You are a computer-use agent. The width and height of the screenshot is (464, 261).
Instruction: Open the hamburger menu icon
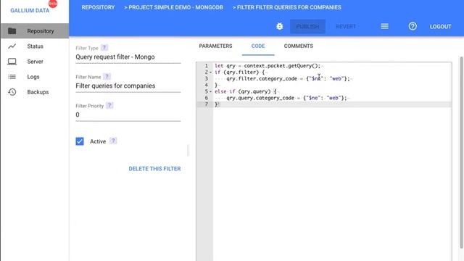pyautogui.click(x=384, y=26)
